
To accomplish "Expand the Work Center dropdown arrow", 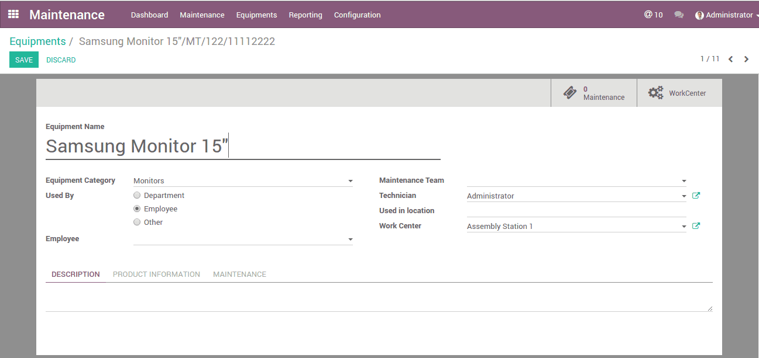I will click(684, 227).
